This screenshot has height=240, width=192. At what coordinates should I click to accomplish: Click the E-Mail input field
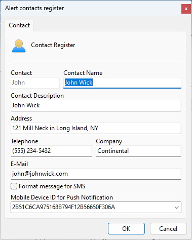click(x=96, y=174)
